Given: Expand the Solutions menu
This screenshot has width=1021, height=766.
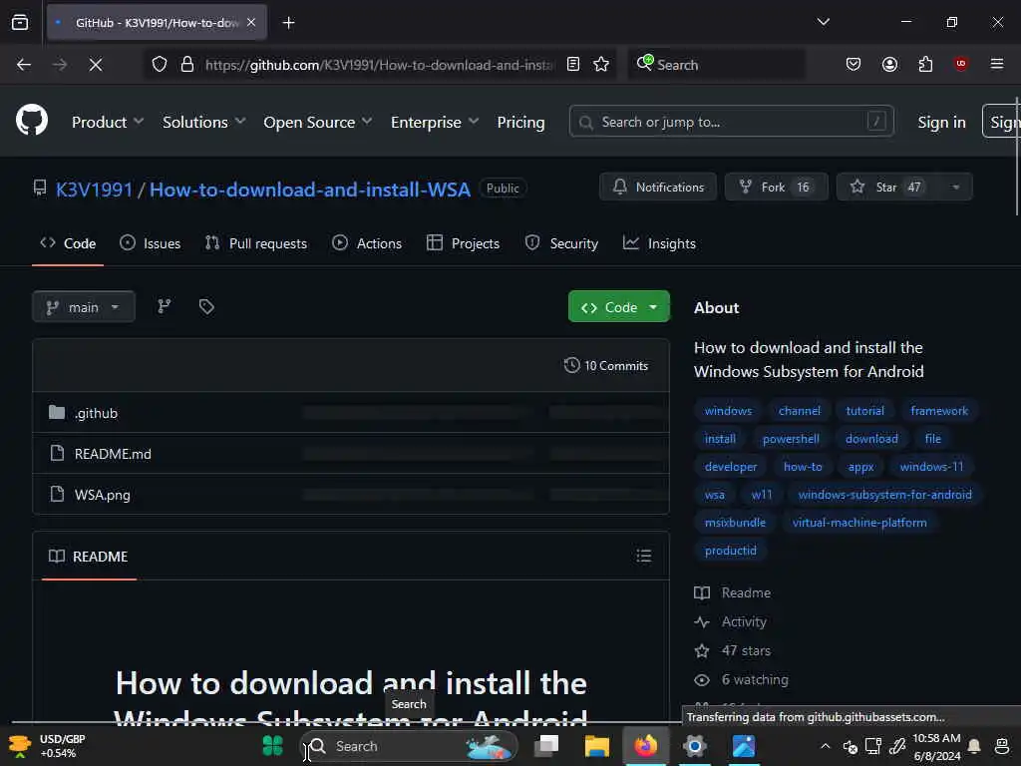Looking at the screenshot, I should click(x=203, y=122).
